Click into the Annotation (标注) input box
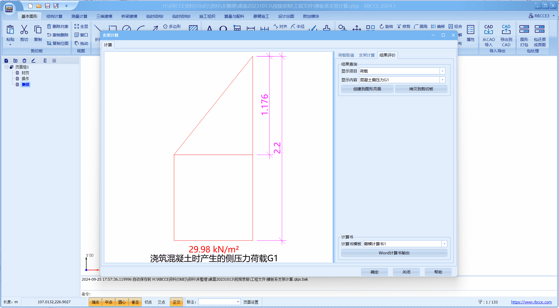The height and width of the screenshot is (308, 559). pyautogui.click(x=217, y=302)
